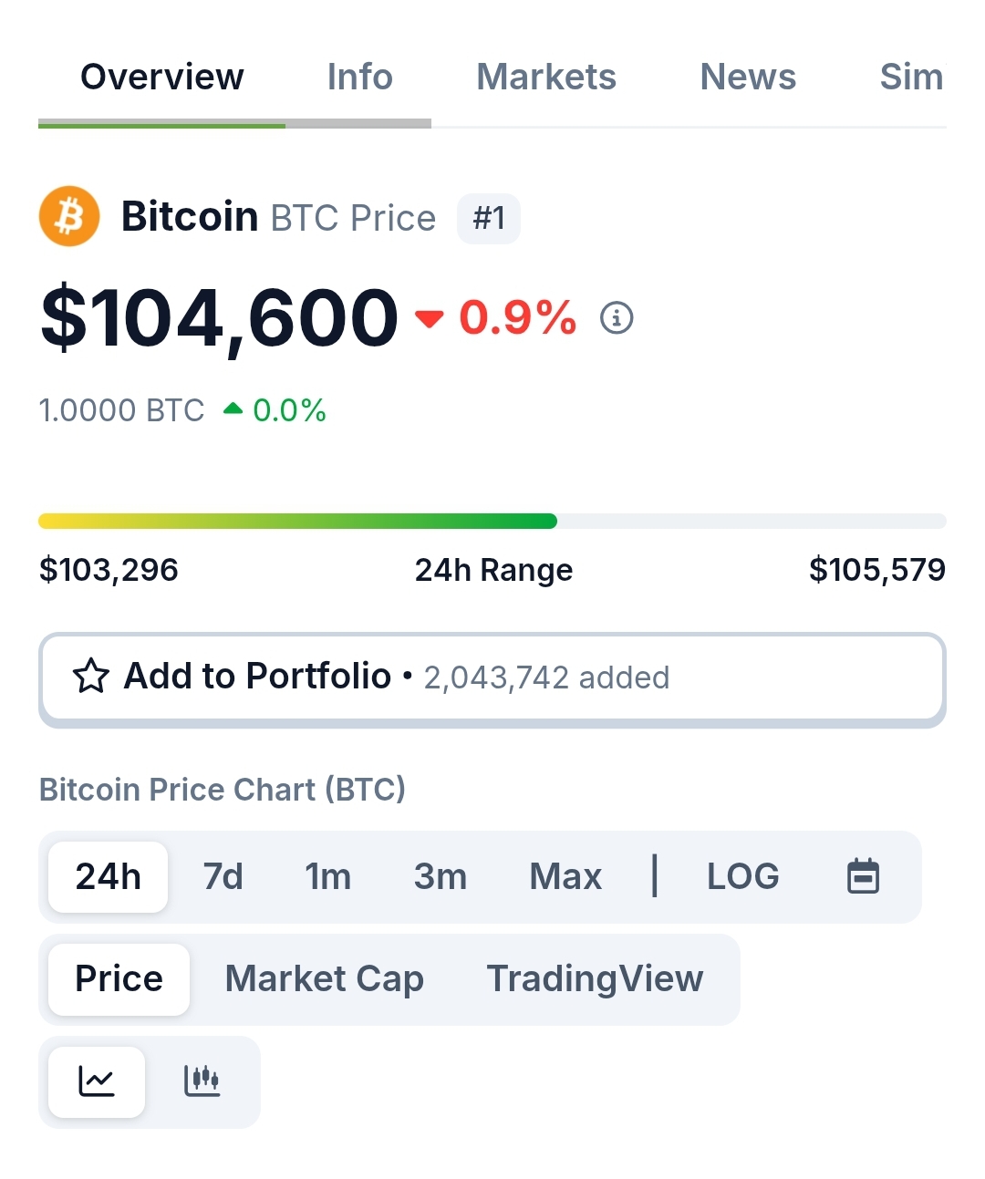Click the 24h Range progress bar
Screen dimensions: 985x1179
493,522
